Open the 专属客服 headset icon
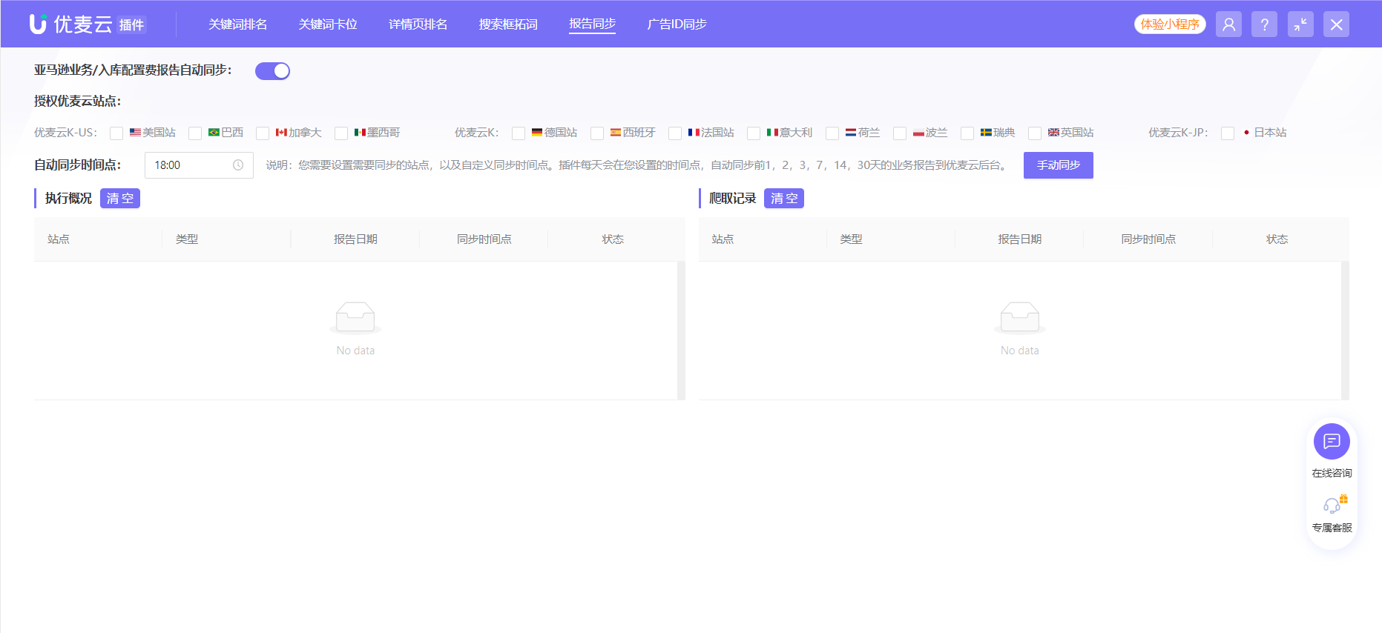Viewport: 1382px width, 633px height. click(x=1333, y=506)
